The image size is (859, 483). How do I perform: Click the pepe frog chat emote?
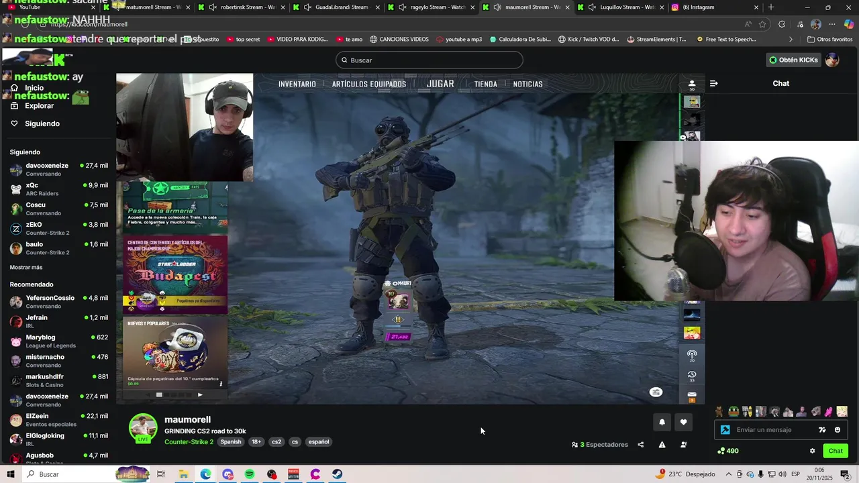coord(734,412)
